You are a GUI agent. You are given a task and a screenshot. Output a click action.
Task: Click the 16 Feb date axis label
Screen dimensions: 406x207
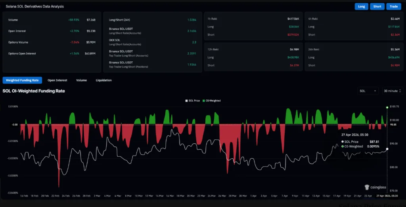[24, 196]
